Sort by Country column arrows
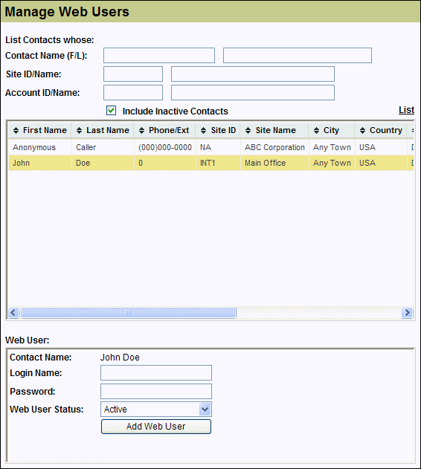The image size is (421, 469). (x=362, y=130)
